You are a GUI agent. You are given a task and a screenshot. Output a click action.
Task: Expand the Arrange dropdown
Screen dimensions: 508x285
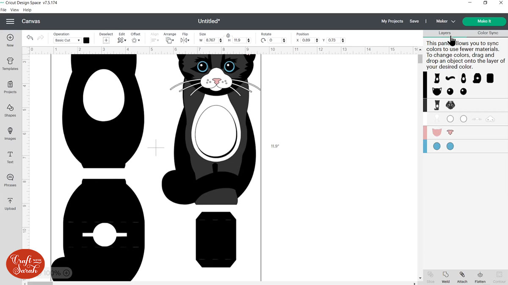click(170, 40)
